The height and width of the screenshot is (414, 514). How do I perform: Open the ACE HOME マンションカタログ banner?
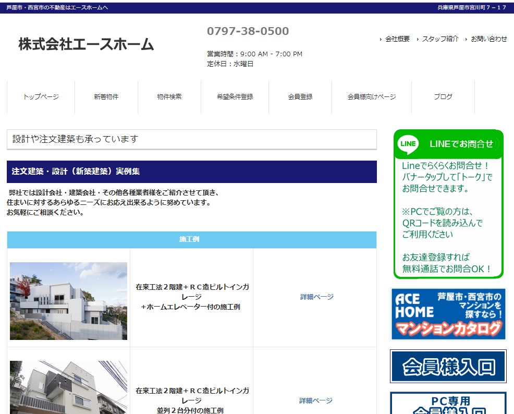[x=448, y=314]
